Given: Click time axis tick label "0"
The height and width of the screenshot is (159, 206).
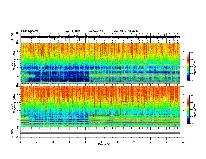Looking at the screenshot, I should [21, 142].
